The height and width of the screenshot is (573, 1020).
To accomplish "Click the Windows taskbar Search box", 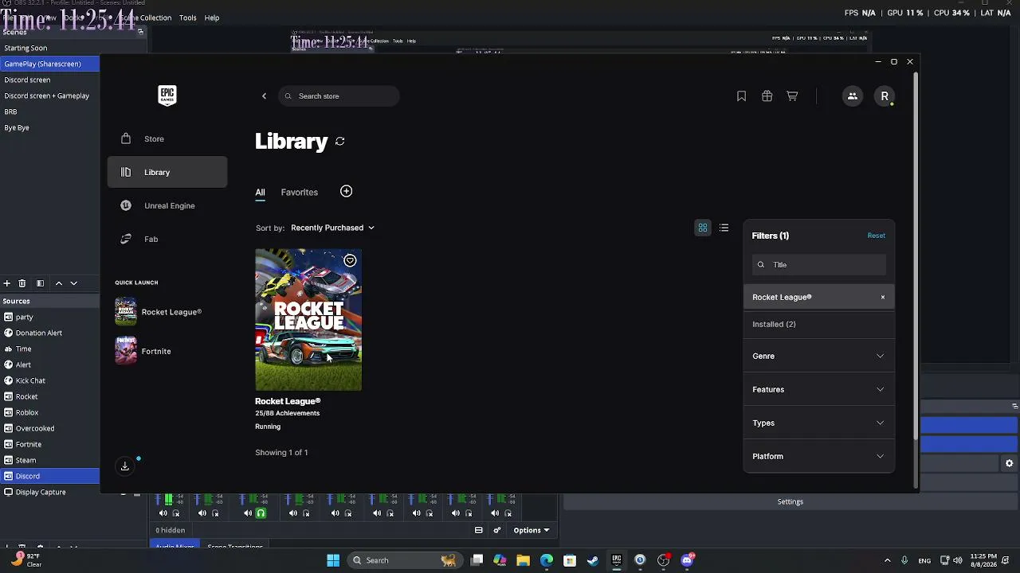I will pyautogui.click(x=403, y=560).
